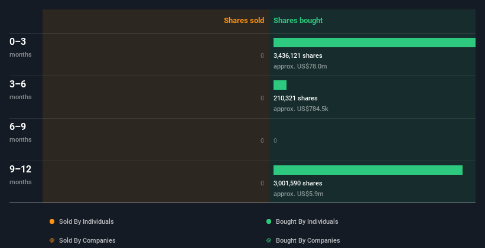Viewport: 485px width, 248px height.
Task: Click 'Bought By Companies' legend label
Action: click(308, 240)
